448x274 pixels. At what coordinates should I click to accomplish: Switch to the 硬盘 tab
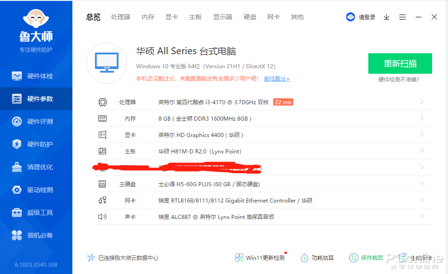250,17
